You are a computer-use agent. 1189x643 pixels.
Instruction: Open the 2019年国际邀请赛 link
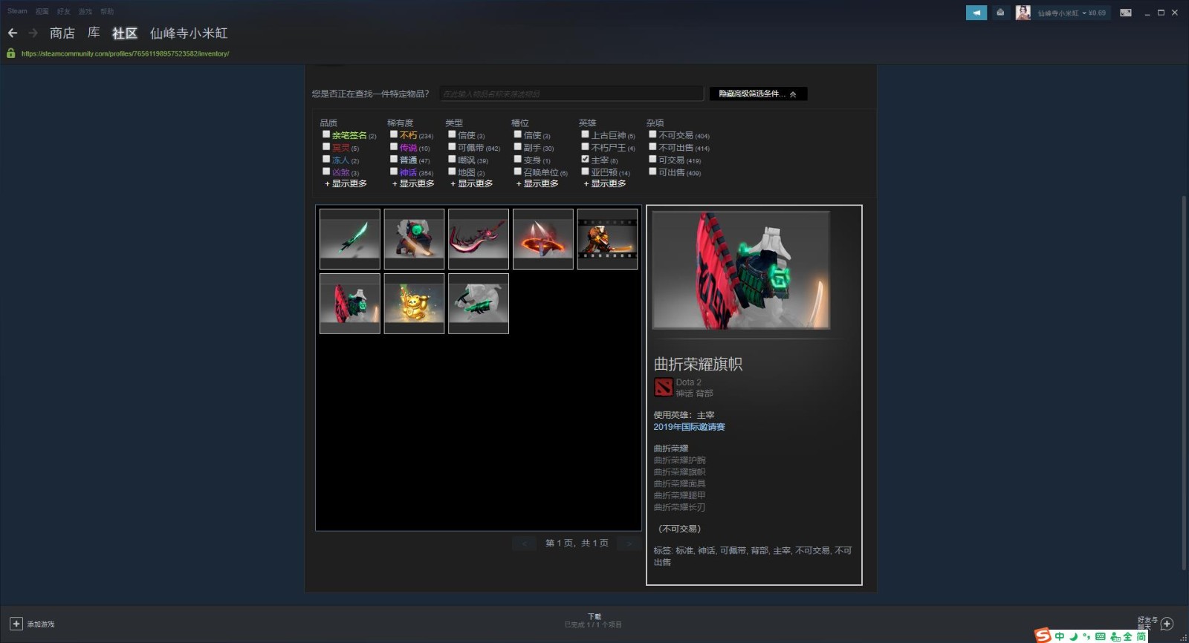[689, 427]
